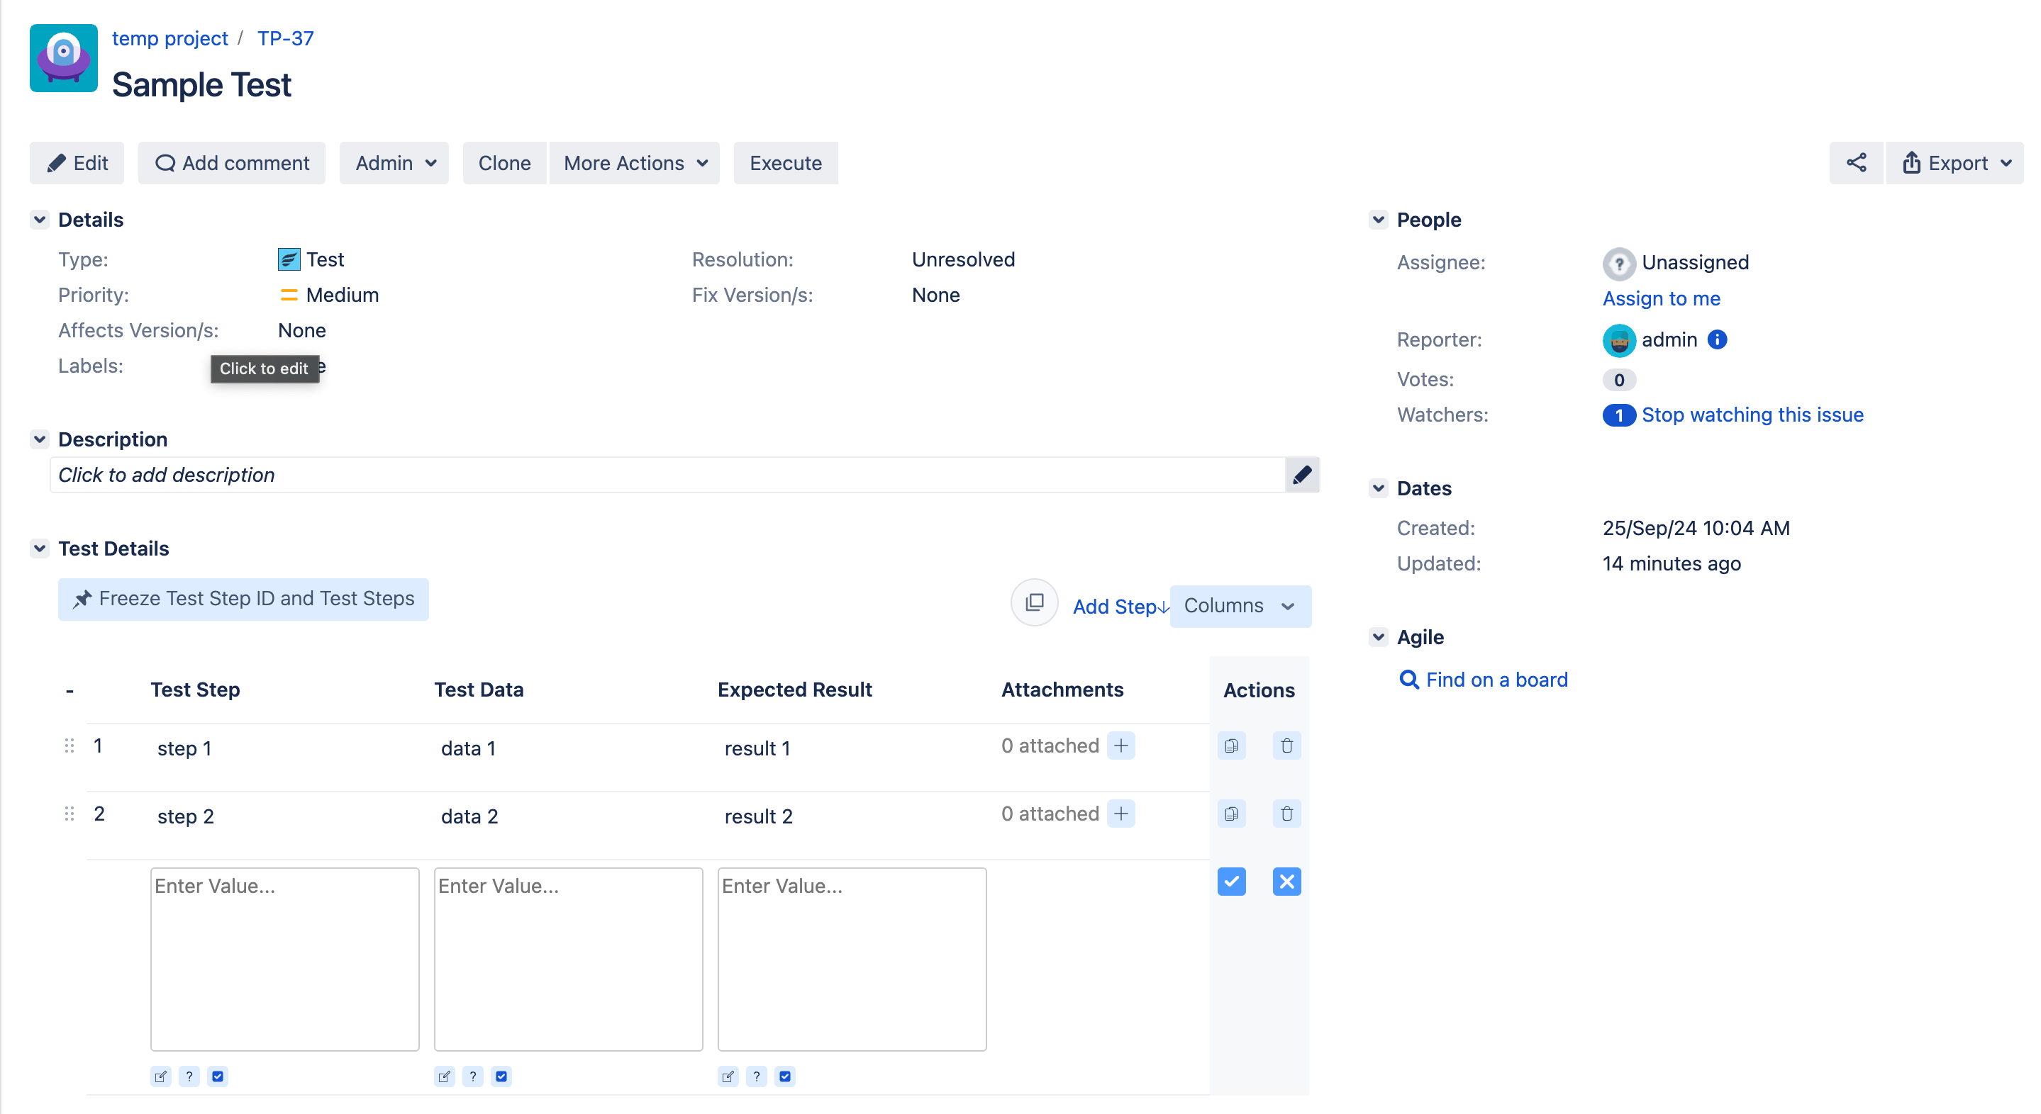
Task: Confirm the new step with the blue check icon
Action: click(1231, 882)
